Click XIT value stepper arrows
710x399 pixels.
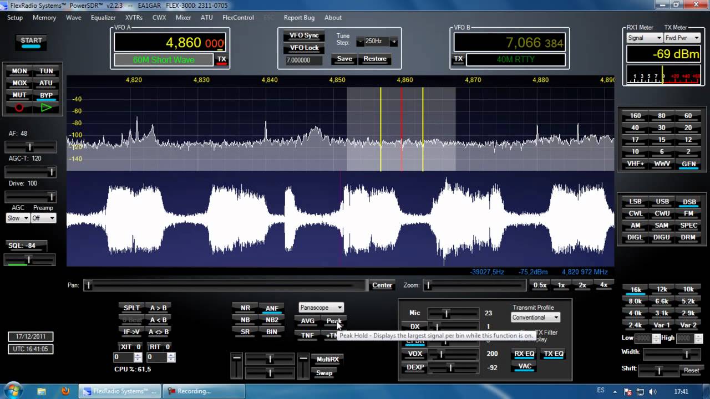(138, 357)
